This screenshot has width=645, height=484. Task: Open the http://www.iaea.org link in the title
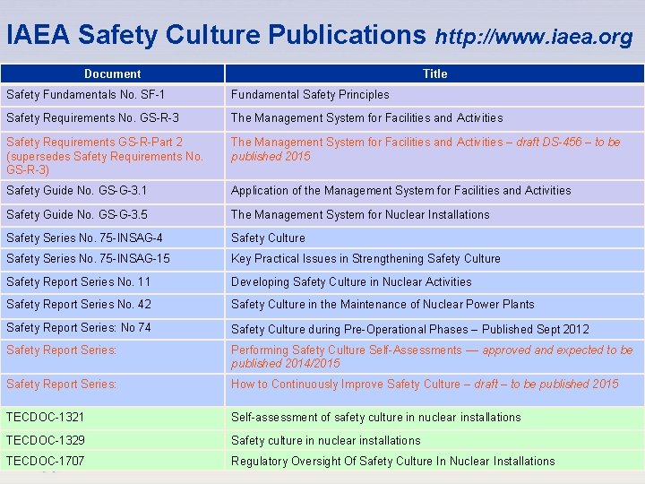pos(534,37)
